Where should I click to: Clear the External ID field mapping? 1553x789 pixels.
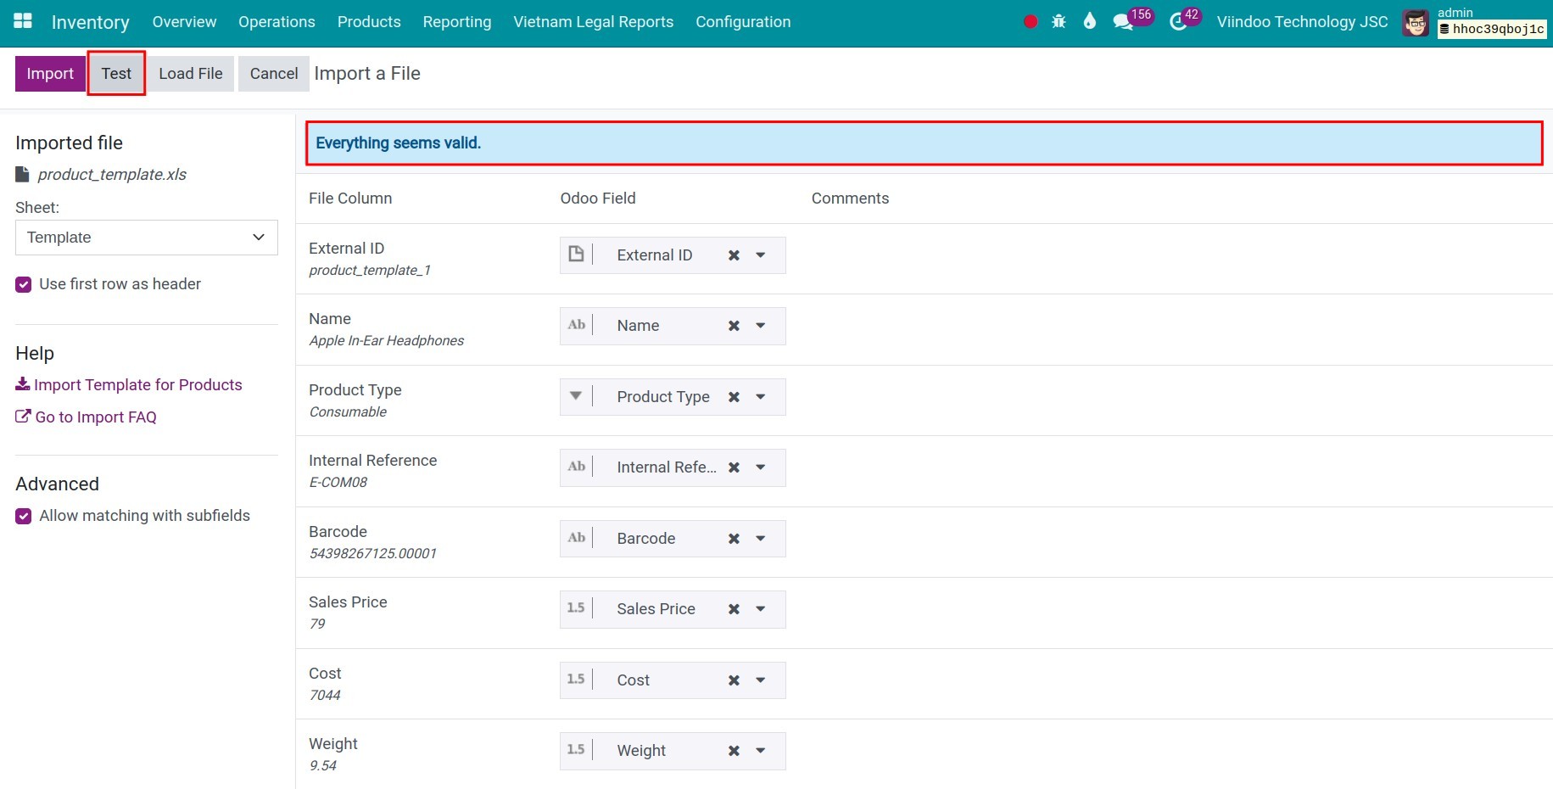pos(735,255)
